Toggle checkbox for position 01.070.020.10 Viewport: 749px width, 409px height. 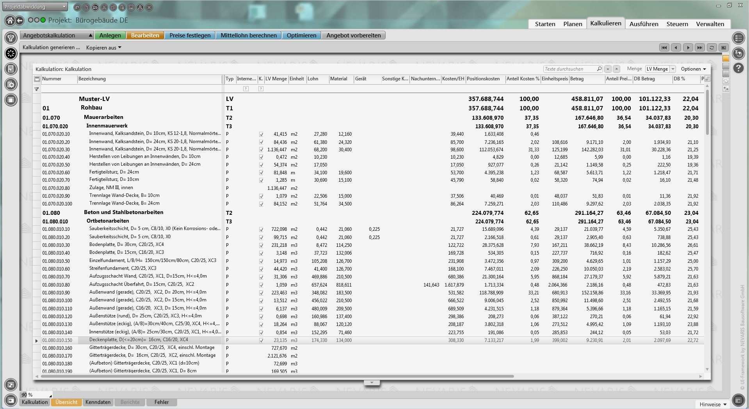(x=261, y=134)
